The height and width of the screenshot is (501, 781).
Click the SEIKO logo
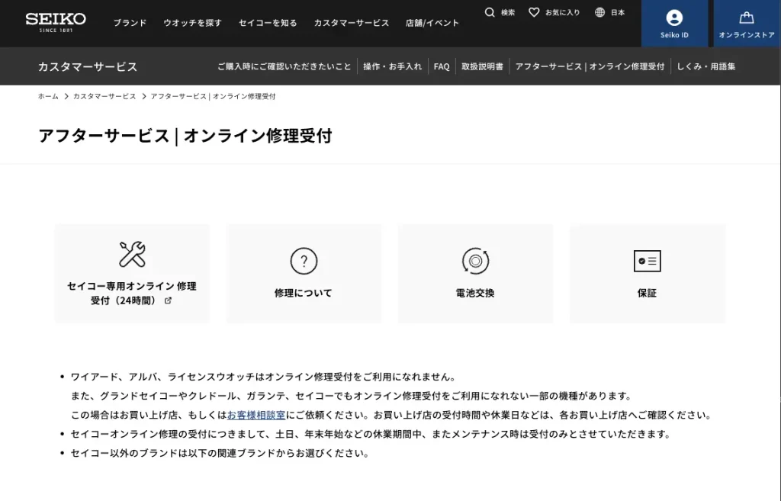56,22
